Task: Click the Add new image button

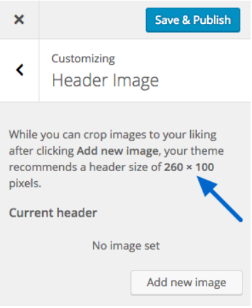Action: point(187,283)
